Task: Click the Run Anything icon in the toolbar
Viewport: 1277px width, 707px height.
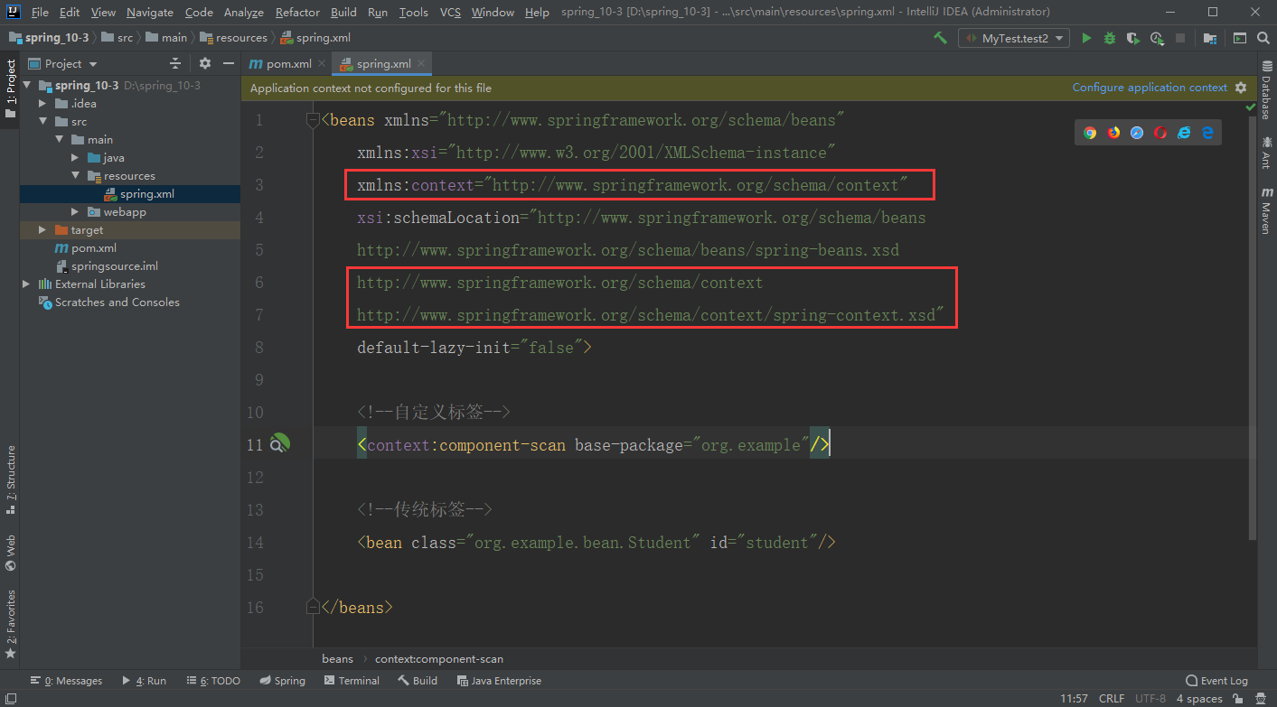Action: 1240,38
